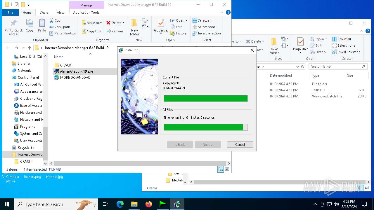Viewport: 374px width, 210px height.
Task: Open address history dropdown in Temp window
Action: 298,66
